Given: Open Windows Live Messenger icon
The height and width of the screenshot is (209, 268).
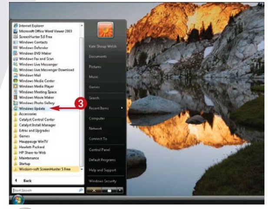Looking at the screenshot, I should click(x=16, y=64).
